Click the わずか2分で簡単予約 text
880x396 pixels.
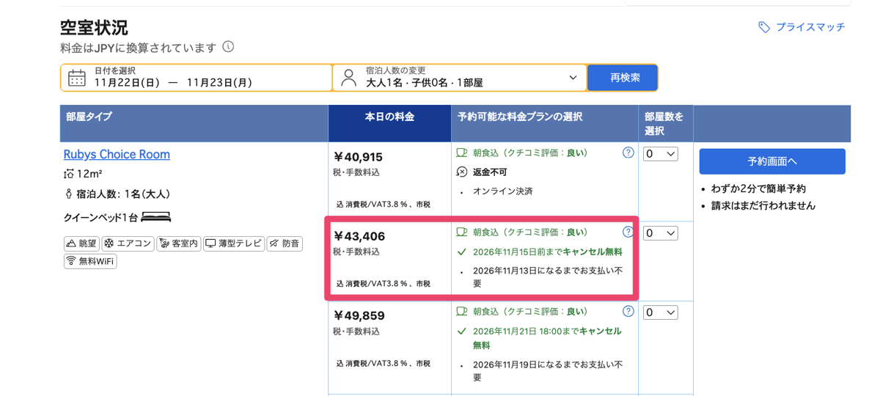coord(758,188)
